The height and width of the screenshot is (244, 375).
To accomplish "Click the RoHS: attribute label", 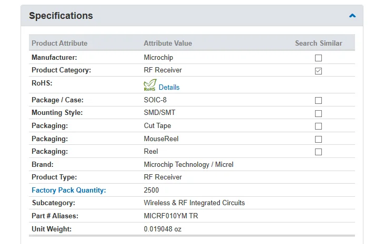I will (x=42, y=83).
